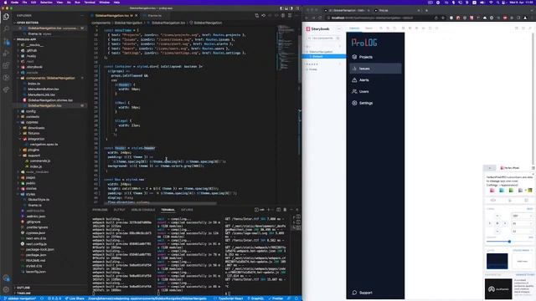Image resolution: width=536 pixels, height=301 pixels.
Task: Select the pink color swatch in the popup
Action: [492, 190]
